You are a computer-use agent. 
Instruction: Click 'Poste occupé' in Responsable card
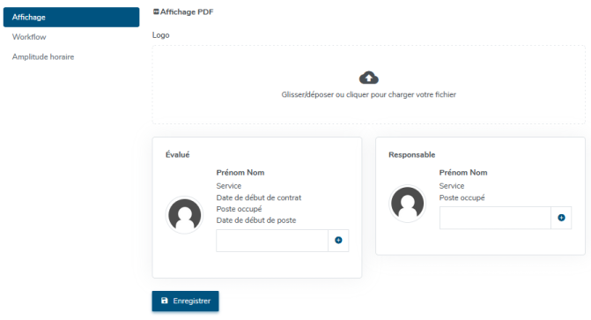coord(462,197)
